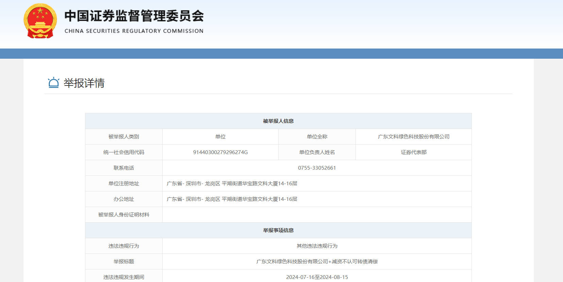The height and width of the screenshot is (282, 563).
Task: Click the national emblem logo
Action: coord(40,21)
